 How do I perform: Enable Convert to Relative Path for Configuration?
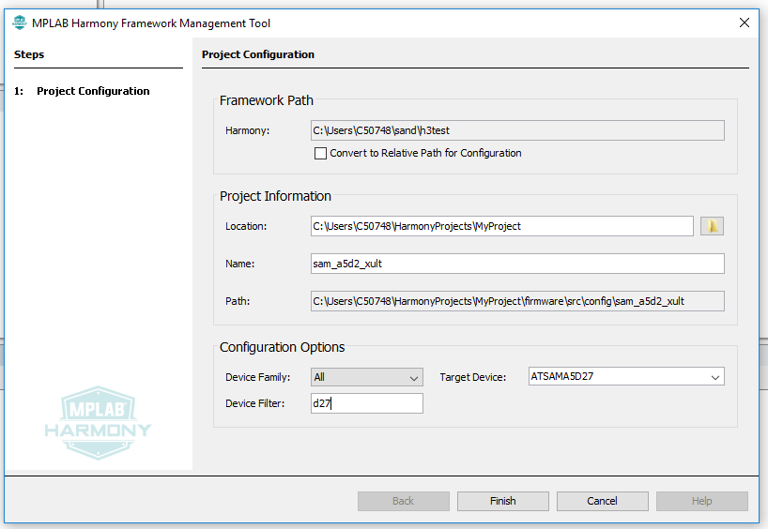pyautogui.click(x=320, y=153)
